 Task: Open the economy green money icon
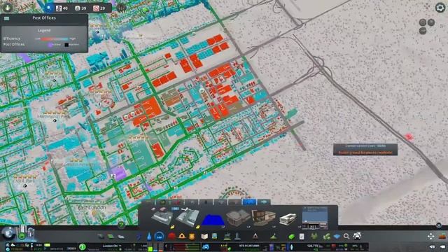291,237
